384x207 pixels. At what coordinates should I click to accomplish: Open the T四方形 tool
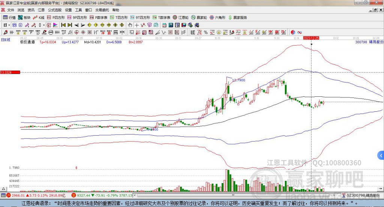point(119,18)
